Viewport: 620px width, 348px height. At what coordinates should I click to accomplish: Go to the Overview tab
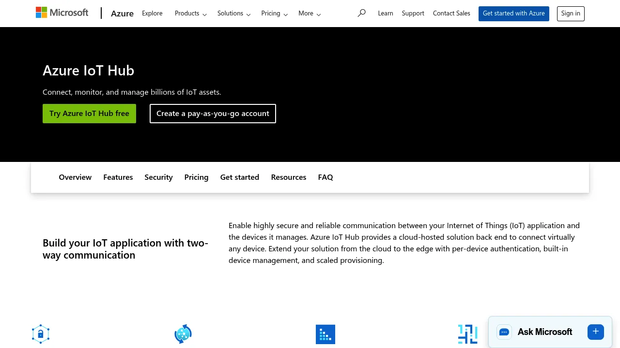coord(75,177)
